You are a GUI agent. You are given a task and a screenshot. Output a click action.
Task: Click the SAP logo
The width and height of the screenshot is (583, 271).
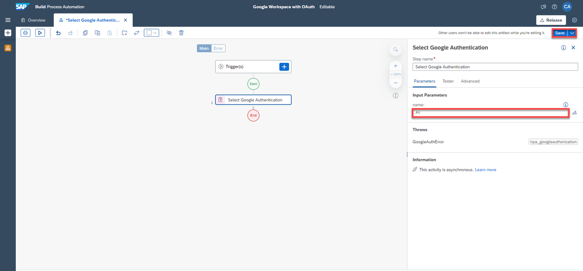coord(23,6)
